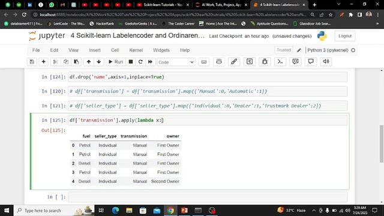Open the Widgets menu
The width and height of the screenshot is (384, 216).
coord(161,50)
